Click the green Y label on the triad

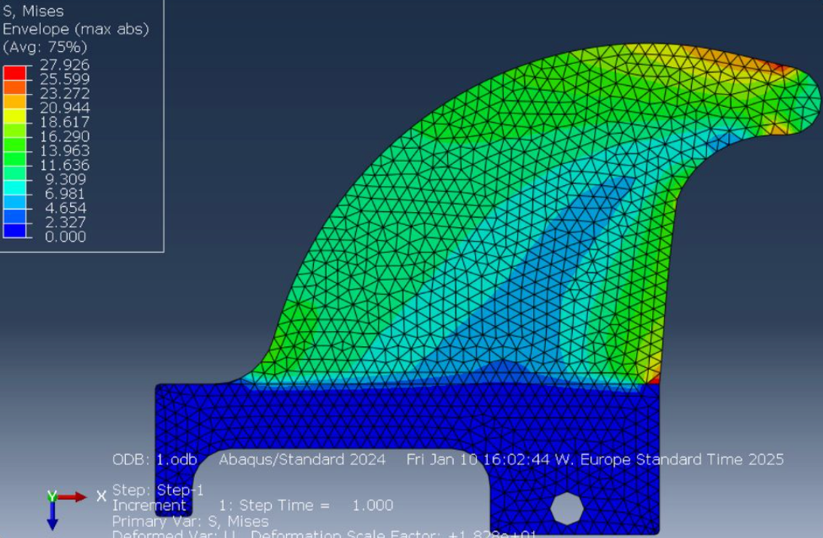pyautogui.click(x=52, y=496)
